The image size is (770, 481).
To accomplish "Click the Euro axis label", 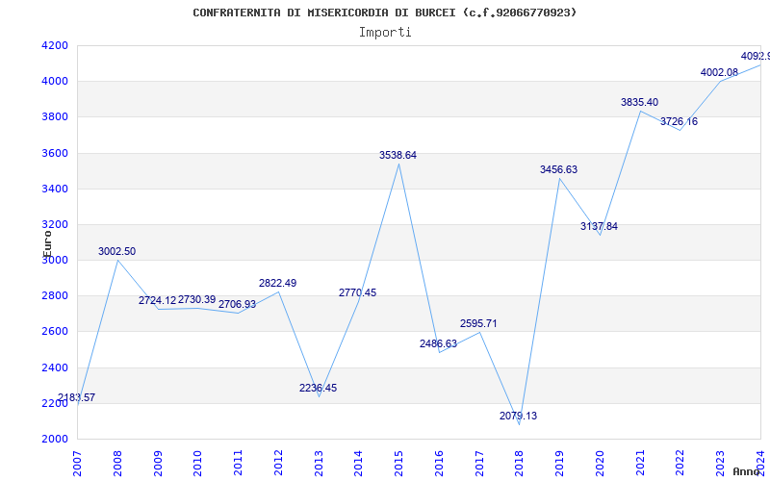I will point(47,243).
